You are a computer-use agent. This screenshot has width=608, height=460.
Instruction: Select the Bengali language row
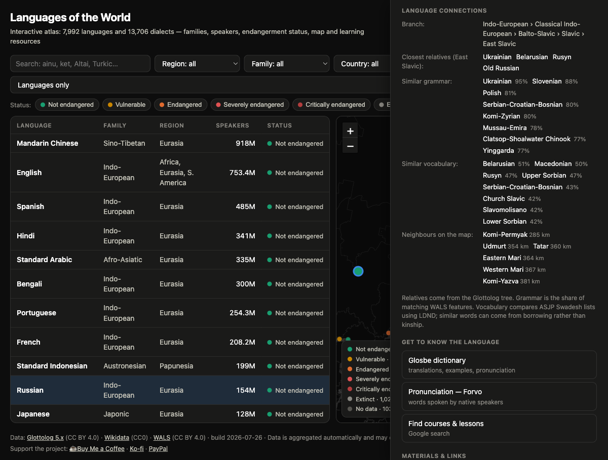170,284
